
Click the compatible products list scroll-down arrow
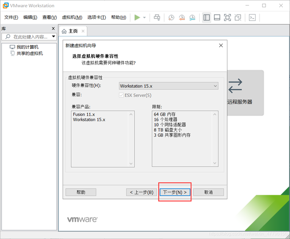tap(131, 163)
